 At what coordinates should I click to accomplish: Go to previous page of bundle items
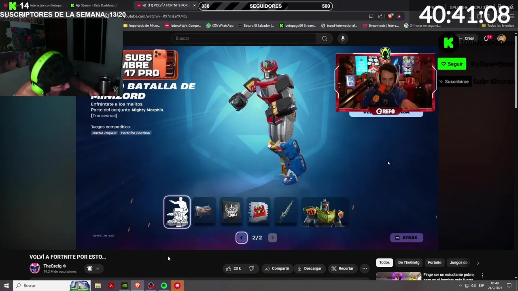(242, 238)
